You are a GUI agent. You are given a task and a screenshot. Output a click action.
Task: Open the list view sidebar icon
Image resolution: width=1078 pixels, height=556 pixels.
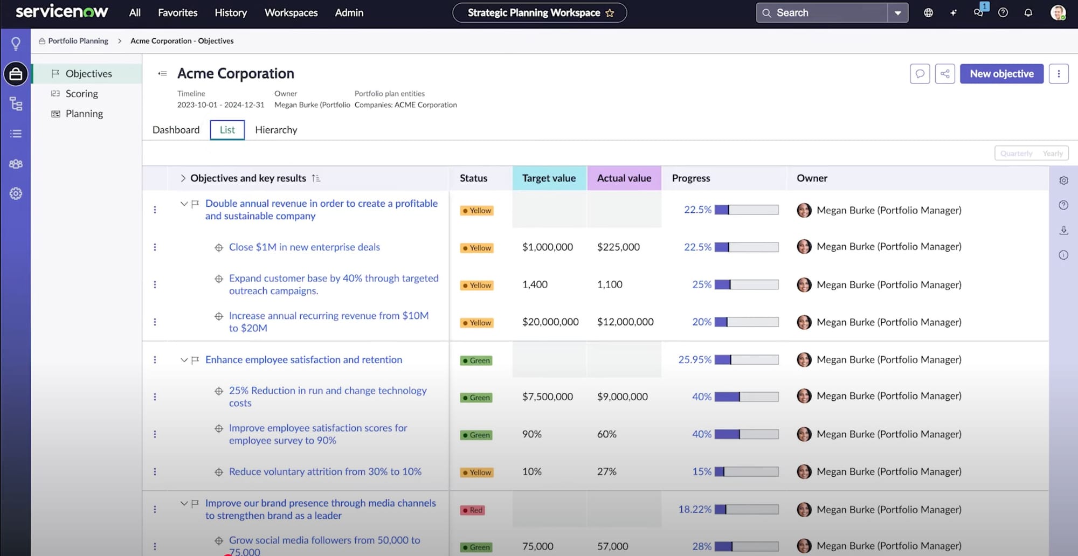pos(16,134)
